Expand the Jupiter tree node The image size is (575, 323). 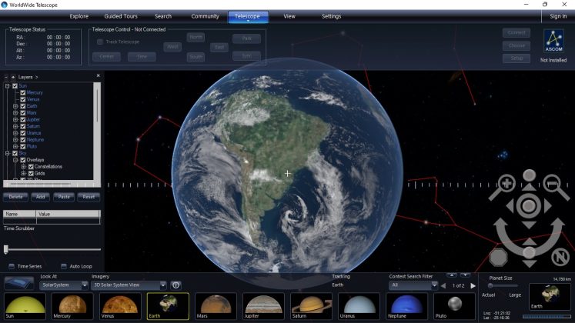(15, 119)
